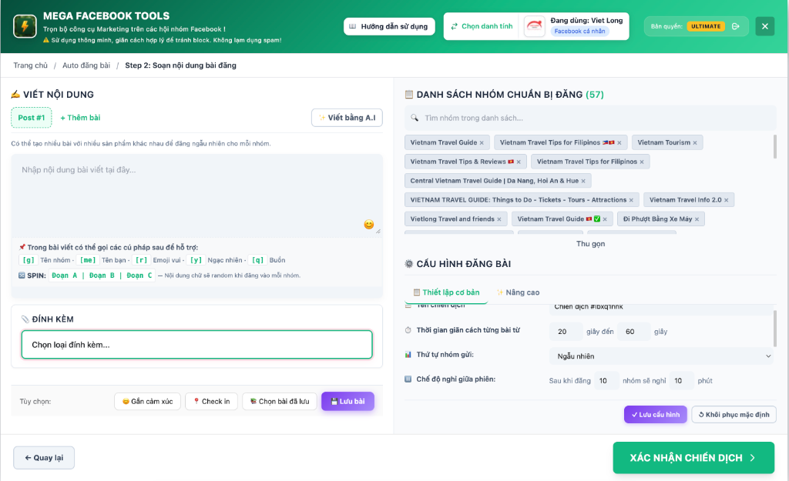Close the Mega Facebook Tools panel
This screenshot has width=789, height=481.
765,26
